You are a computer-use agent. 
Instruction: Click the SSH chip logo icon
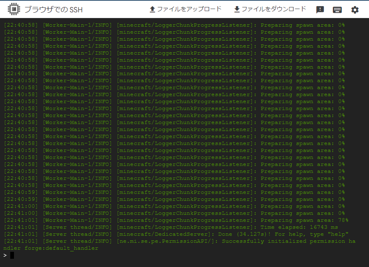14,9
